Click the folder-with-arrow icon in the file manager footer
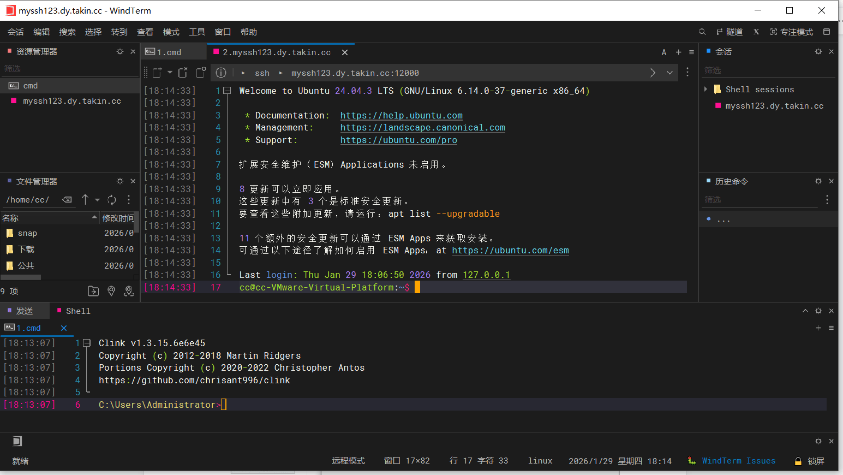The image size is (843, 475). [93, 291]
